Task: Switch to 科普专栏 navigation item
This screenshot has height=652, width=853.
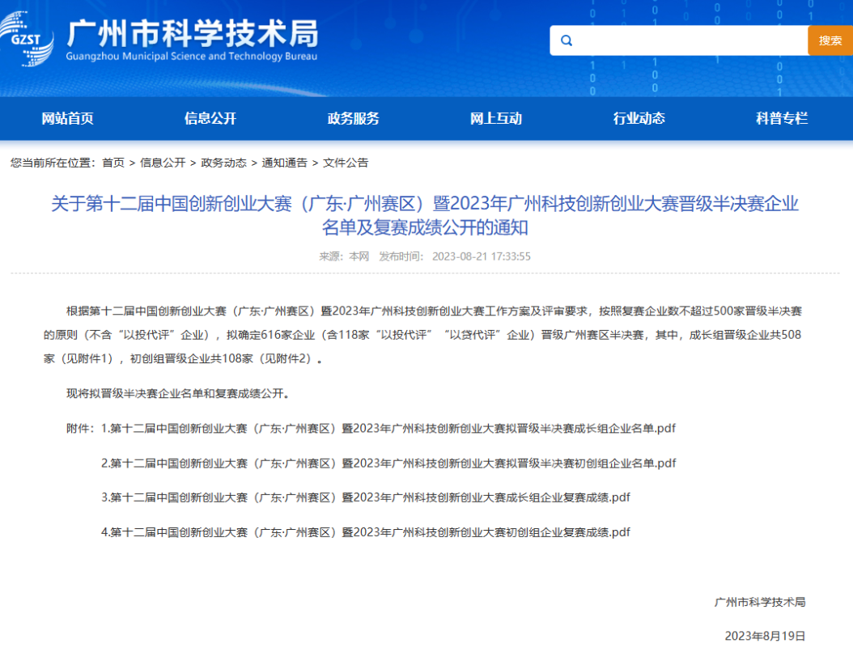Action: [x=782, y=119]
